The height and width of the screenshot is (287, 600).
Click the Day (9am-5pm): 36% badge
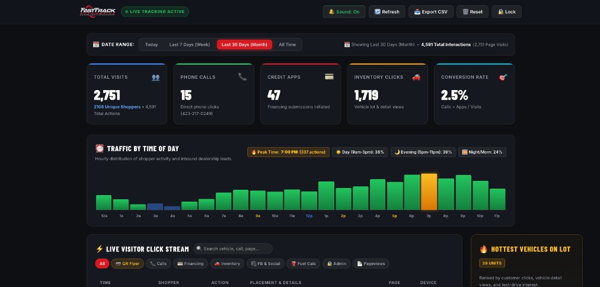pos(360,152)
